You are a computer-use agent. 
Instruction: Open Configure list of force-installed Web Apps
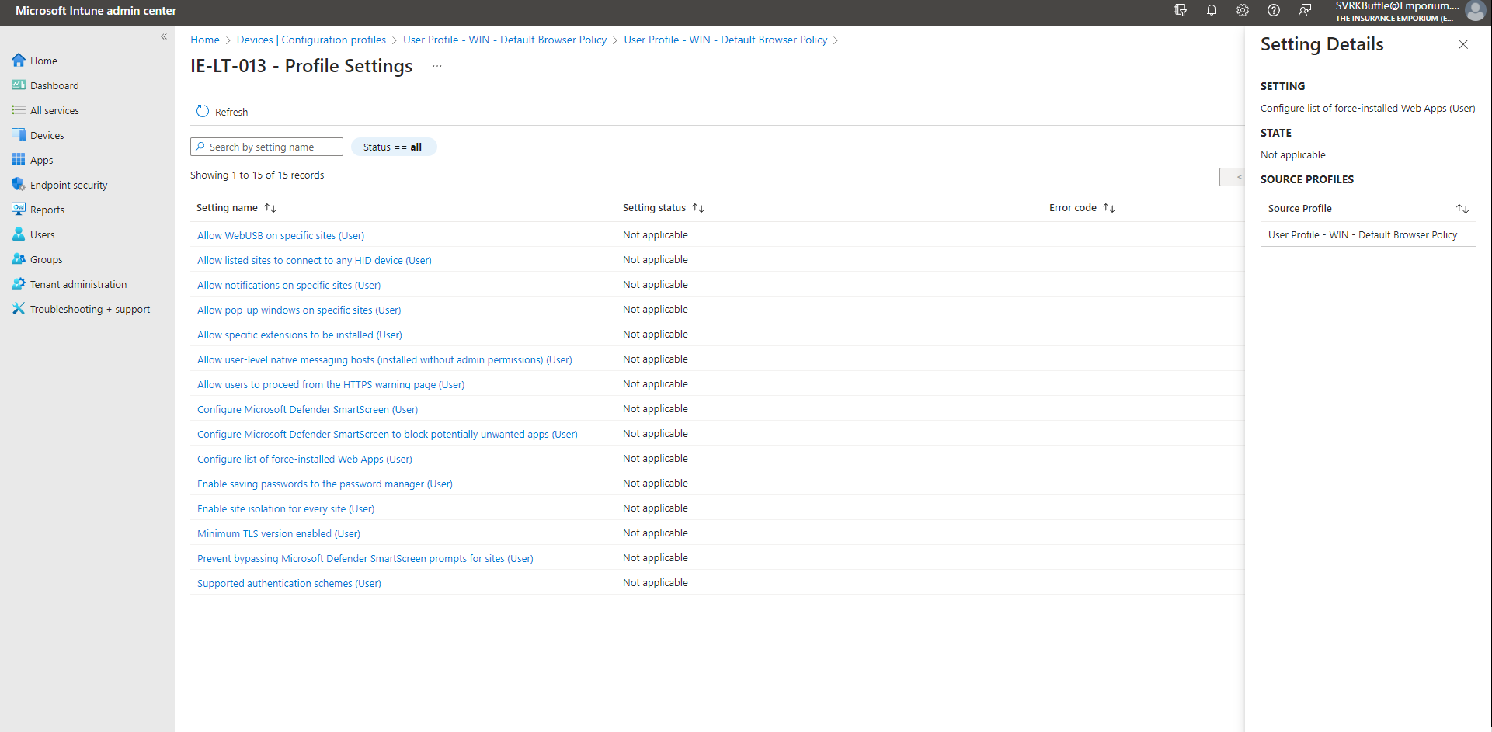304,459
